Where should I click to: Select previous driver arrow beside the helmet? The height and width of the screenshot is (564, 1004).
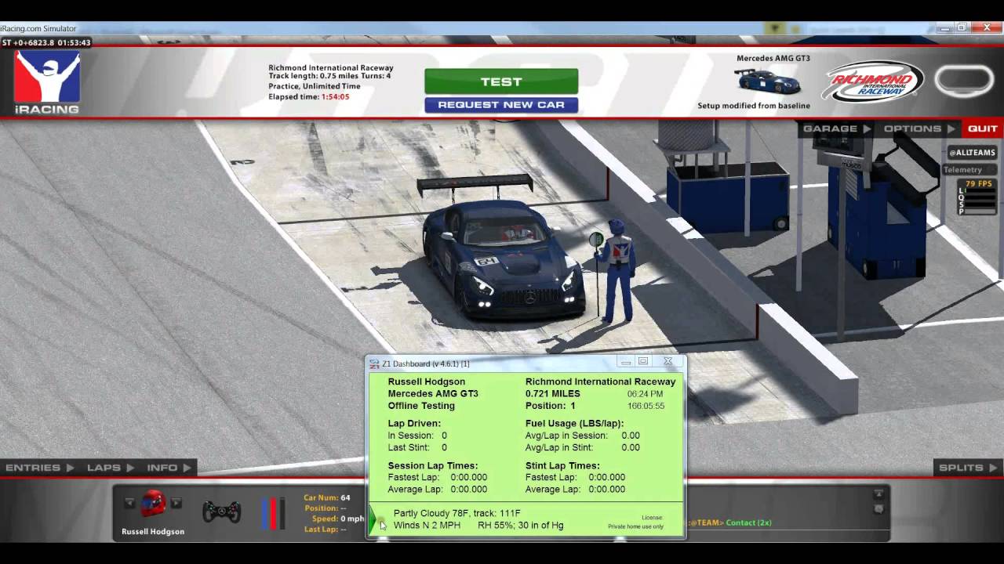coord(130,503)
